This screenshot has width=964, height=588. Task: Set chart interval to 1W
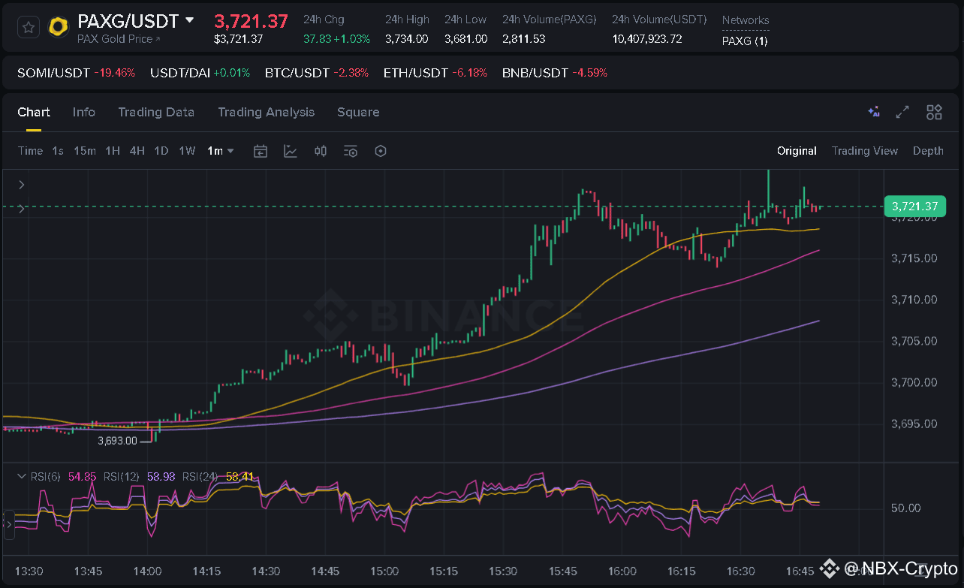tap(187, 151)
